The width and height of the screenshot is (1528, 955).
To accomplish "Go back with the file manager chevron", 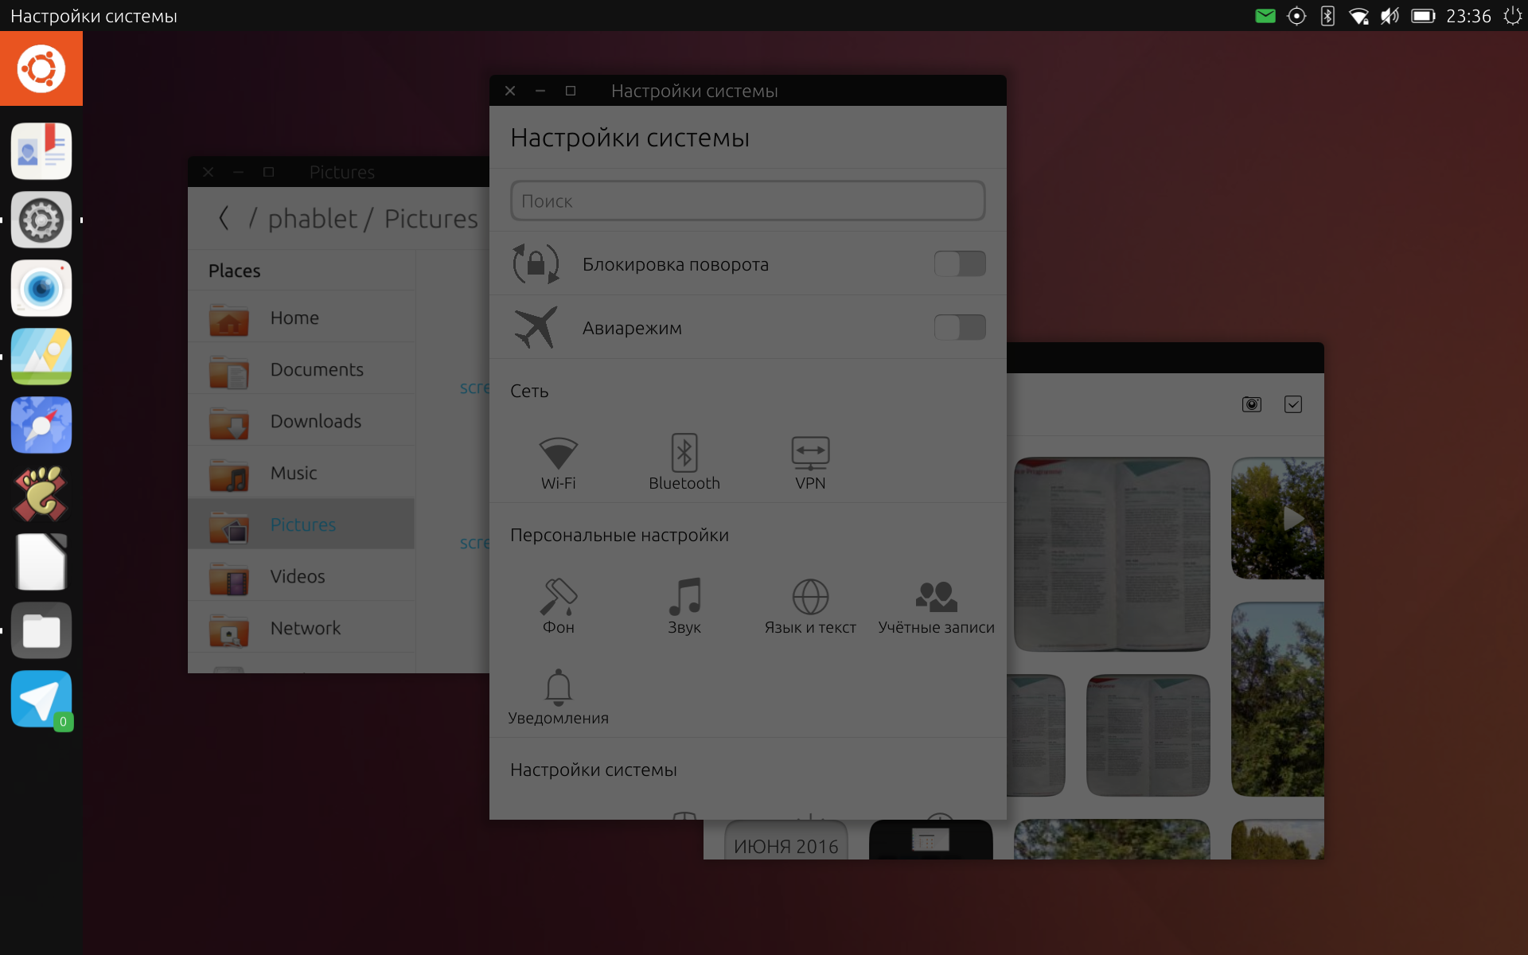I will pos(224,218).
